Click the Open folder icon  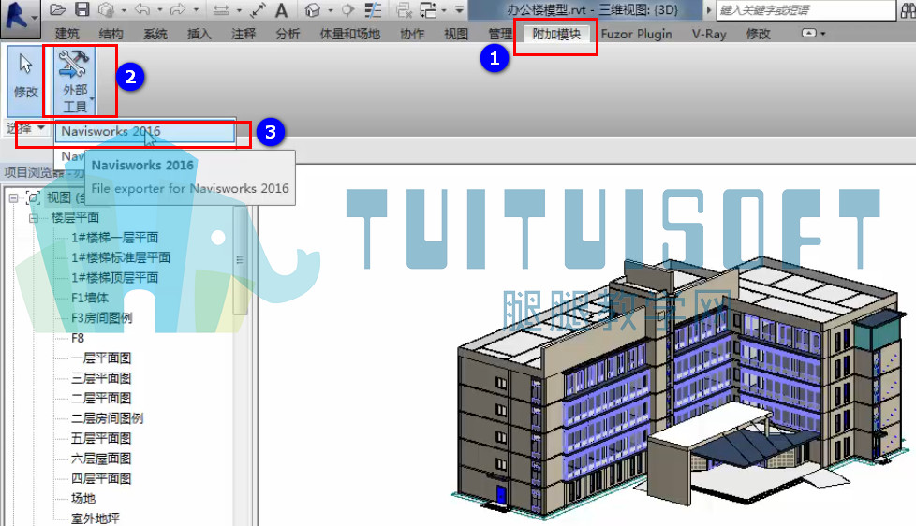pyautogui.click(x=57, y=10)
